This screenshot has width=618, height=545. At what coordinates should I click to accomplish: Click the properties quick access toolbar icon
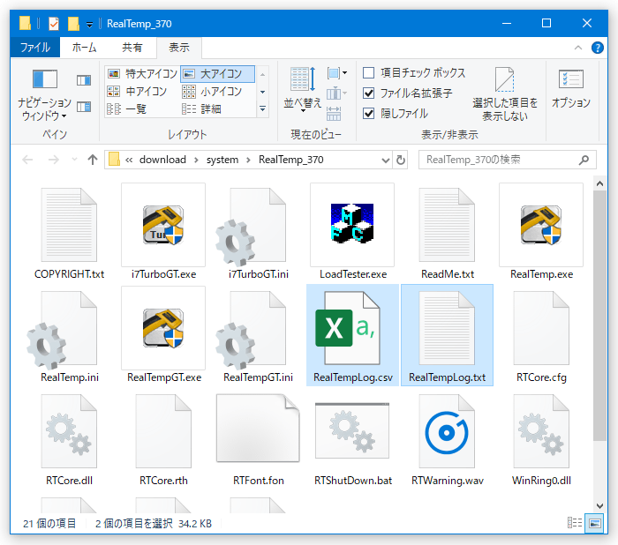(54, 24)
